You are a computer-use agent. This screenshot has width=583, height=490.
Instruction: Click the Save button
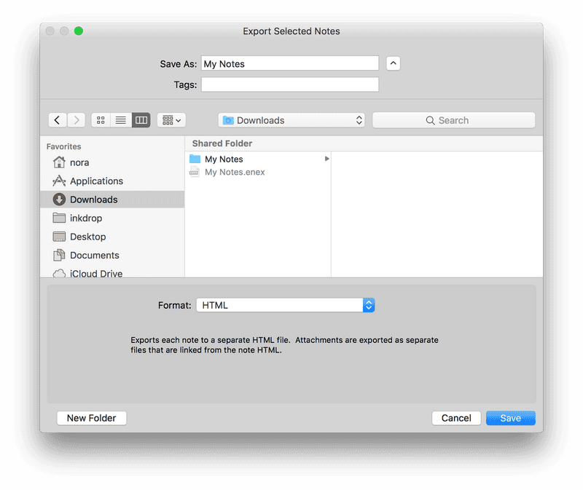[x=510, y=418]
